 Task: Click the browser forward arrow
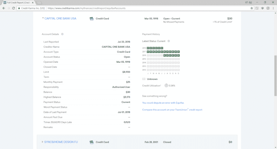(9, 8)
